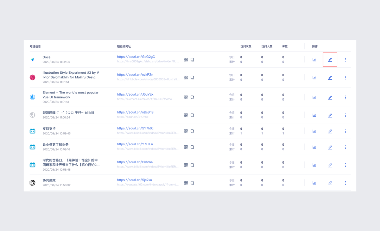Open statistics chart for the Docs link
The image size is (380, 231).
click(x=314, y=60)
